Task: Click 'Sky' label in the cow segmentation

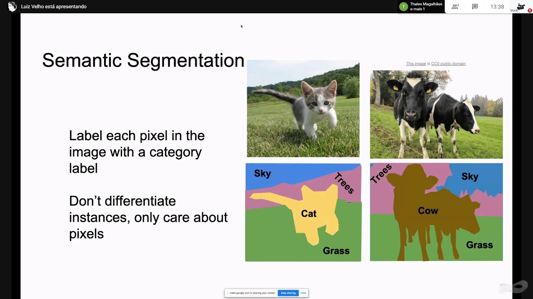Action: click(470, 176)
